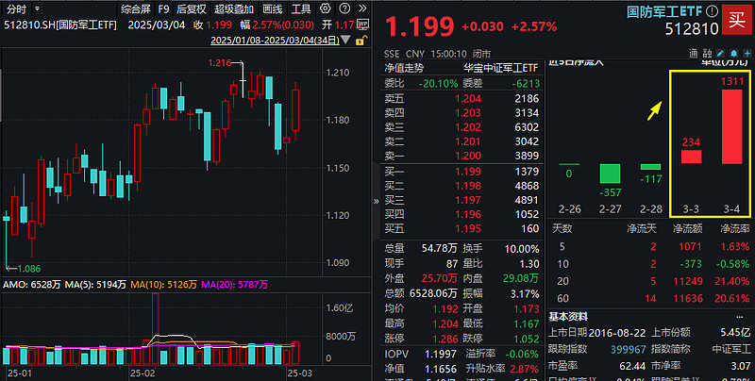The image size is (755, 381).
Task: Click the 25-02 date axis label
Action: tap(143, 373)
